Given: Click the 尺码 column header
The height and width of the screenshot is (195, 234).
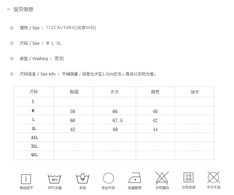Looking at the screenshot, I should [34, 92].
